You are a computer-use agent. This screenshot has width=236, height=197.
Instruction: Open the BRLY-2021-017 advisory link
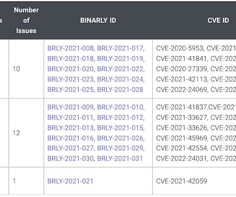[x=120, y=48]
